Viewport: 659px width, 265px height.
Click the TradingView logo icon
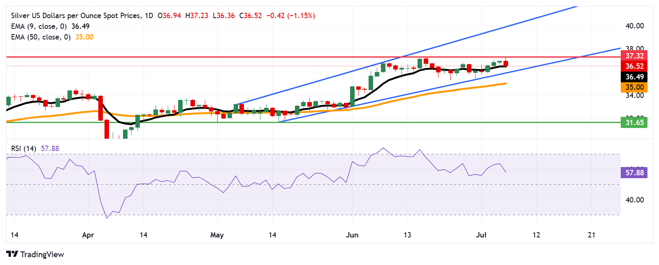point(12,254)
